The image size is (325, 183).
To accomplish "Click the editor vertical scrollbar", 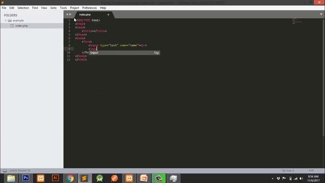I will tap(323, 78).
